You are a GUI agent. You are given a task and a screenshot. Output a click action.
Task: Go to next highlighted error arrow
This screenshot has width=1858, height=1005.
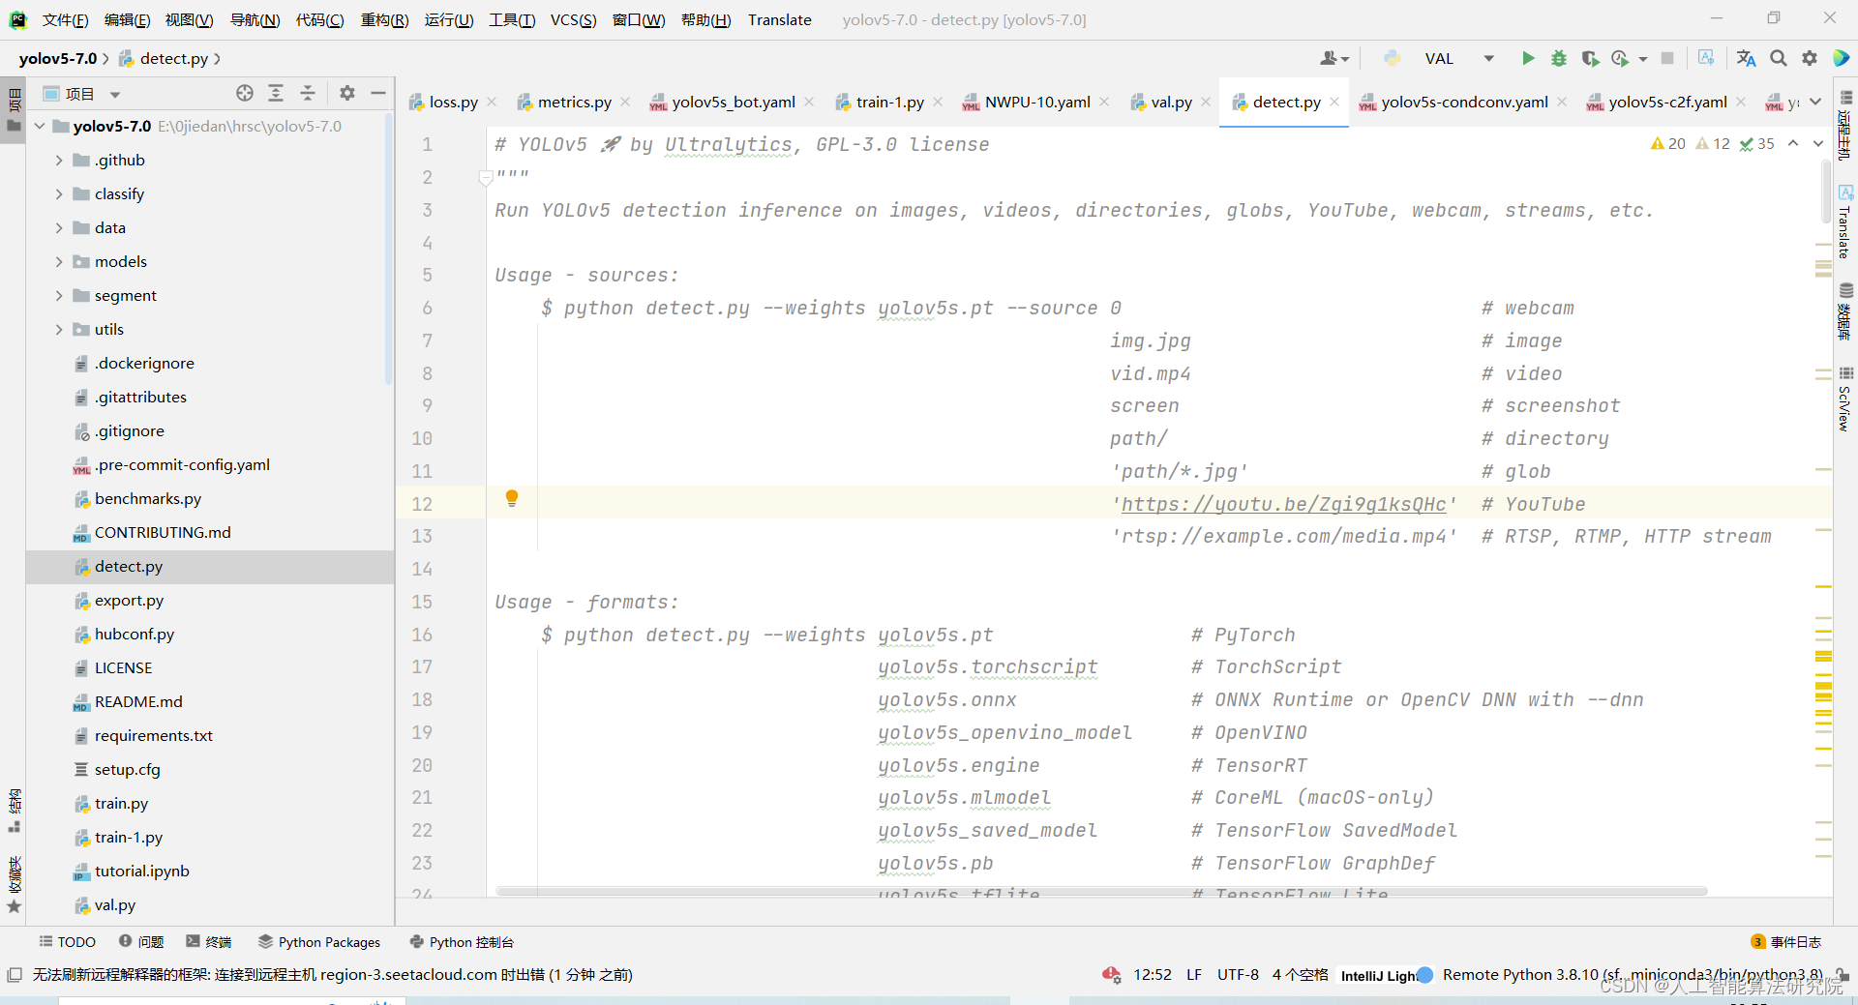tap(1818, 143)
